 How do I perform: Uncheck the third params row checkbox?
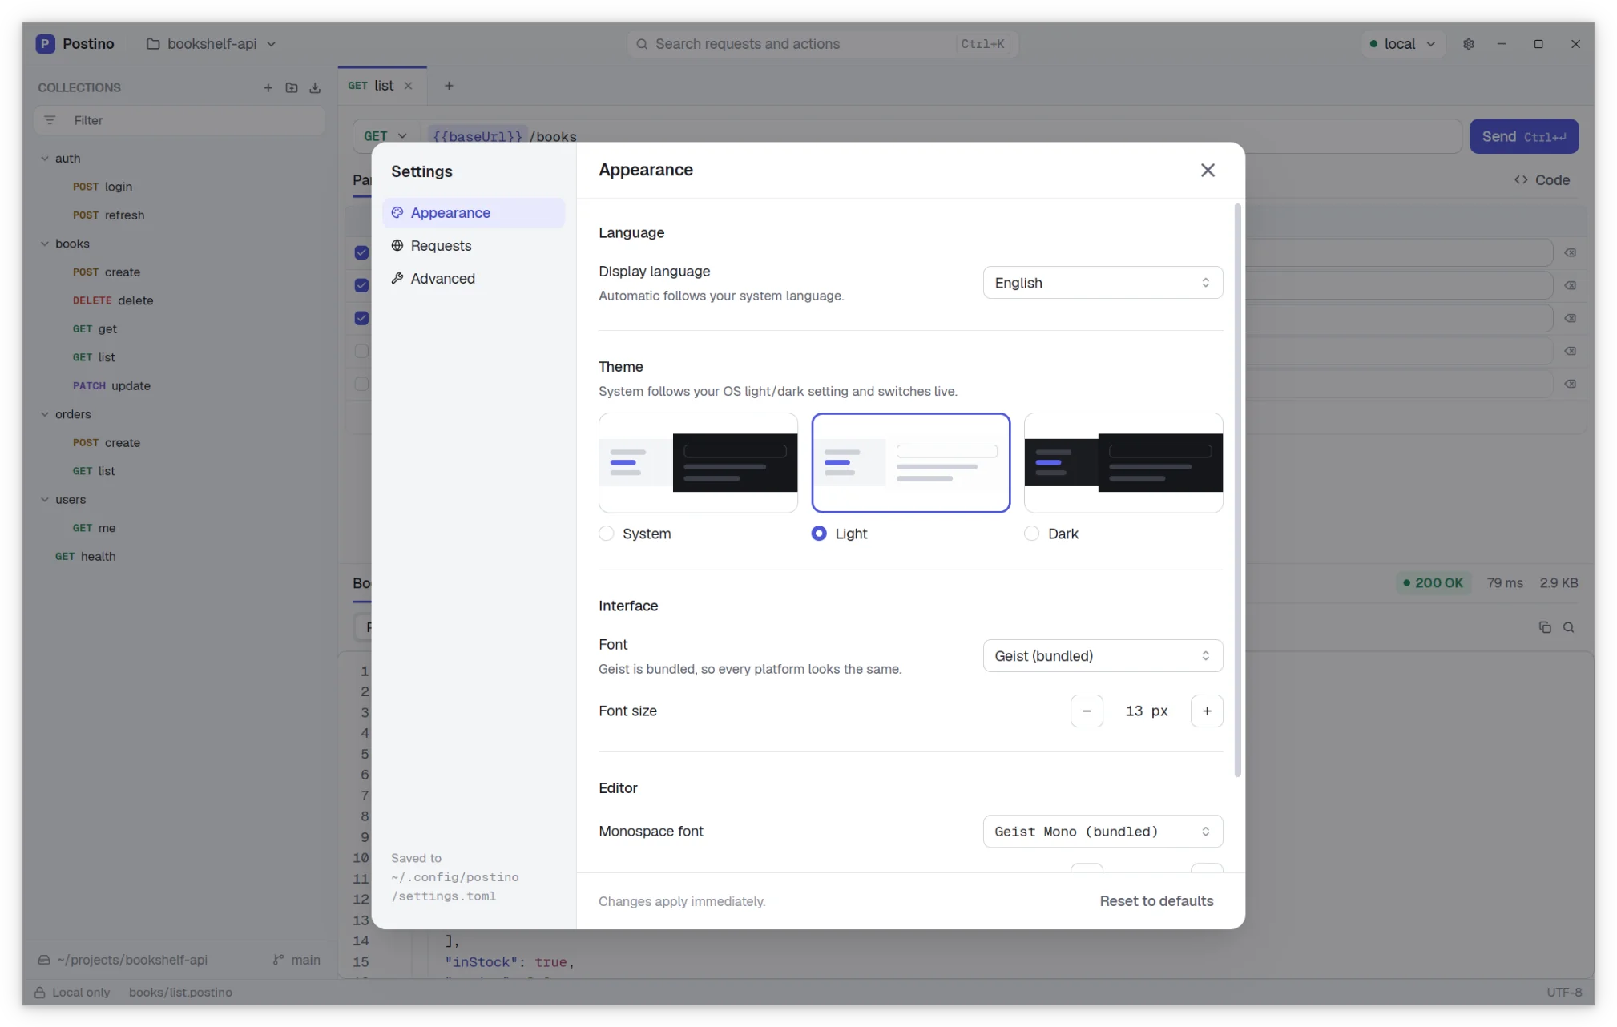point(361,318)
